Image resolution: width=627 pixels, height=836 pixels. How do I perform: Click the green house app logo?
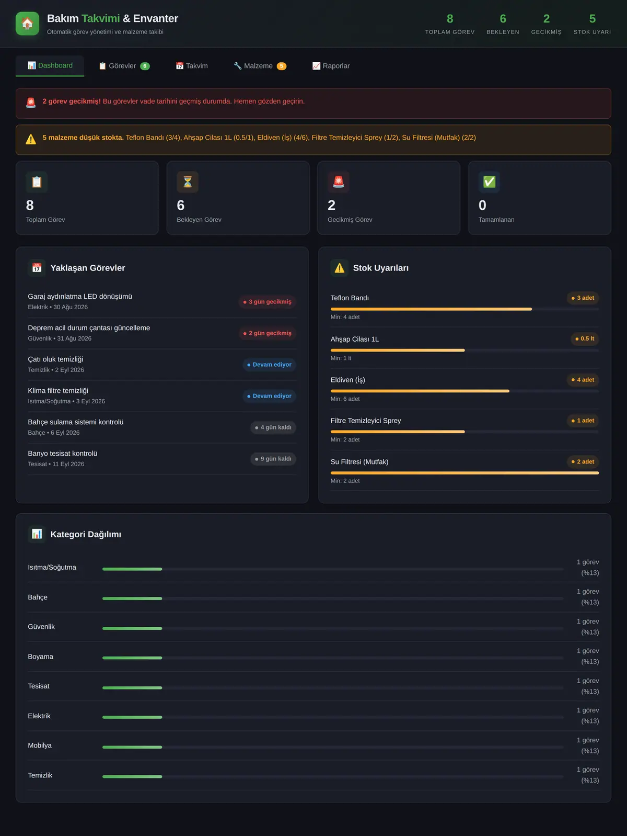coord(27,24)
